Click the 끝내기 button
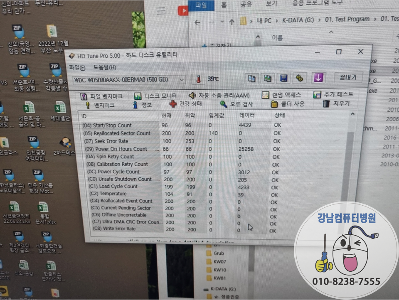The image size is (399, 300). [348, 77]
